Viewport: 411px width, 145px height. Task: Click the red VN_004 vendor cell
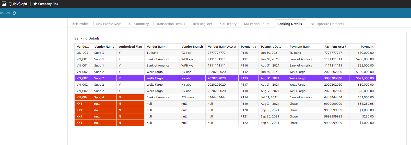[82, 97]
